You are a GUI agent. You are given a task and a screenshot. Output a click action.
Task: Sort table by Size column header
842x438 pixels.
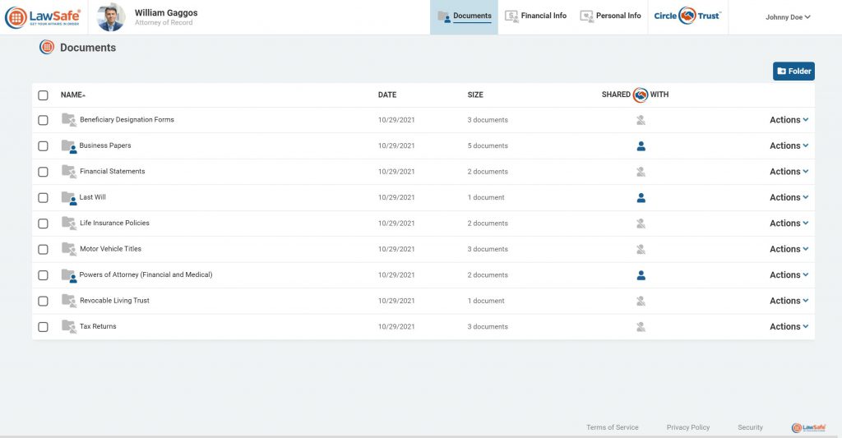(x=475, y=95)
